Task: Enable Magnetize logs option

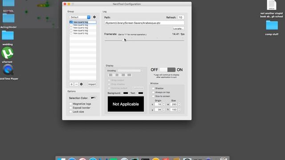Action: coord(70,104)
